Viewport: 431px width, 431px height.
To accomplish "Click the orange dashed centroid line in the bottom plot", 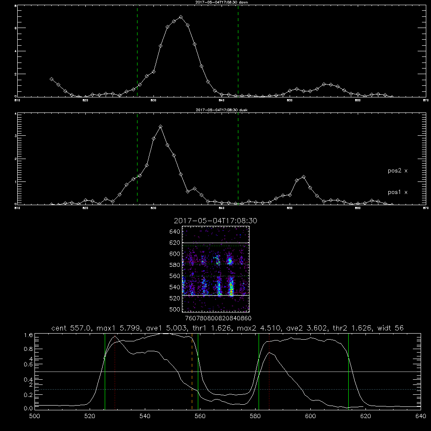I will 192,372.
